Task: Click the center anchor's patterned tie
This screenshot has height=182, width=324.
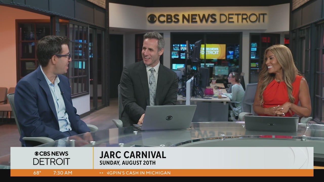Action: click(x=152, y=86)
